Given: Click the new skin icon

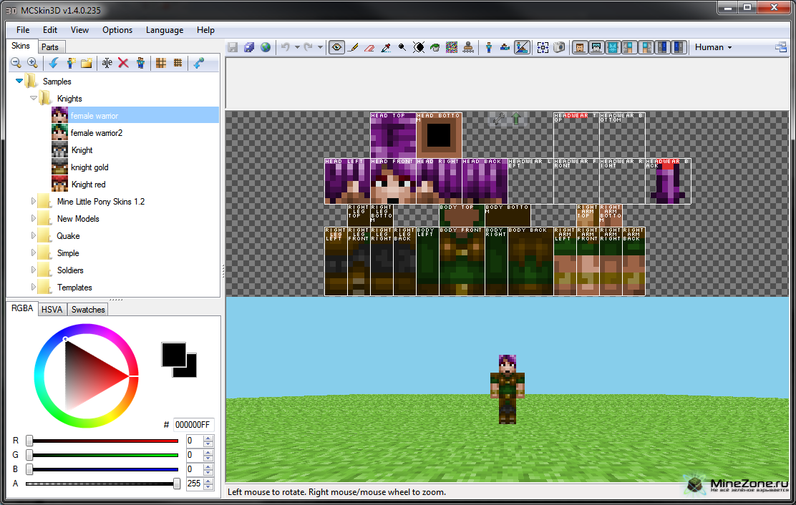Looking at the screenshot, I should 70,63.
